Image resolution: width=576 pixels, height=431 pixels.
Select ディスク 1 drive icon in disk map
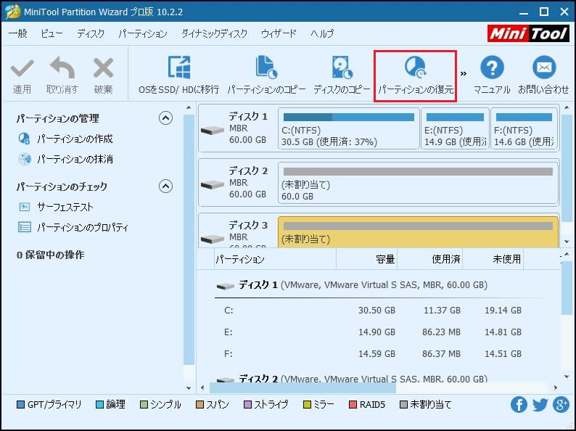213,130
